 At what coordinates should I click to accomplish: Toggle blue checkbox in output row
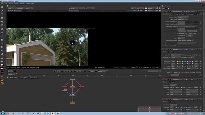pos(187,66)
